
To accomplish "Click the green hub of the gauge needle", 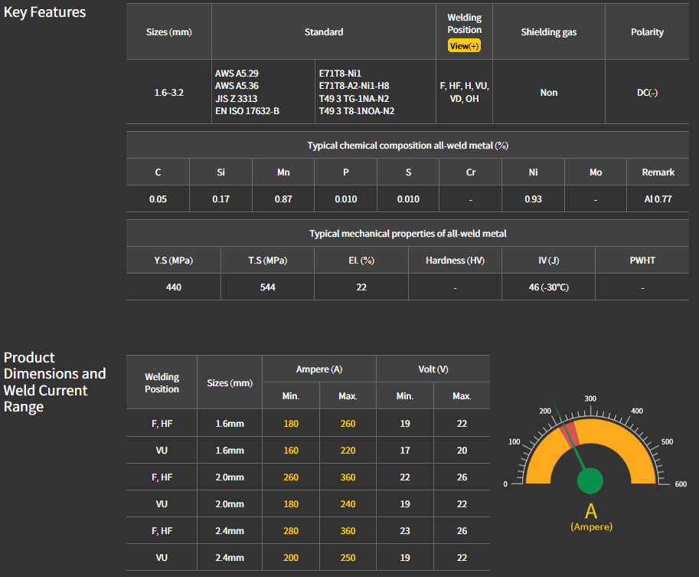I will click(590, 481).
